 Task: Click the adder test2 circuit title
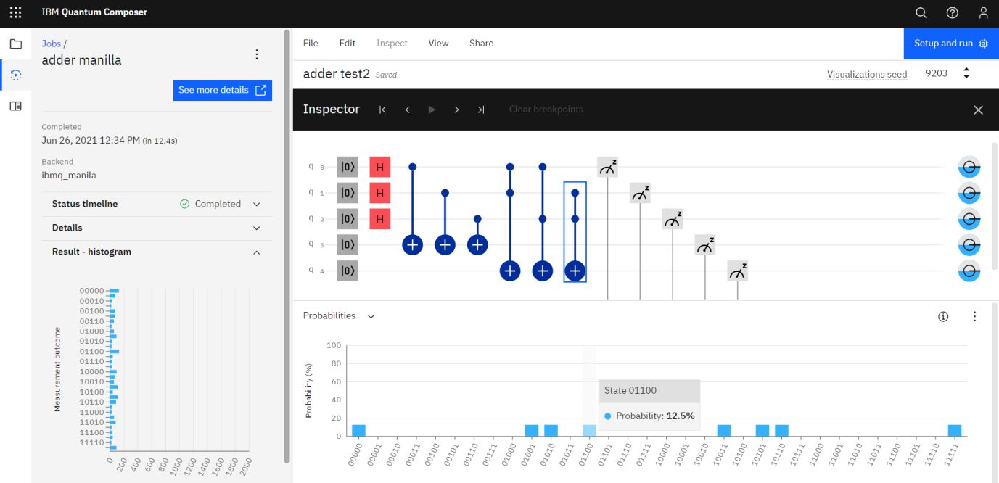(337, 74)
